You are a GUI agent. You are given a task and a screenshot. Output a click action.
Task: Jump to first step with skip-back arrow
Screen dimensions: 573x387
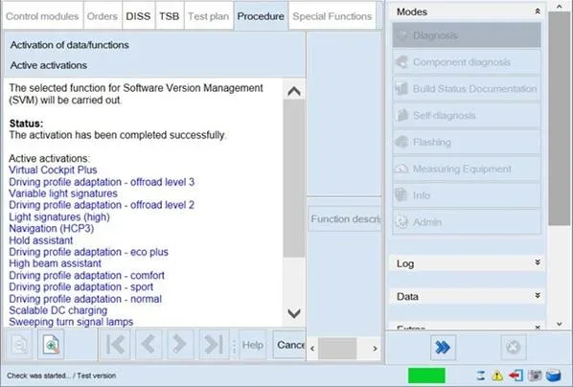[115, 345]
